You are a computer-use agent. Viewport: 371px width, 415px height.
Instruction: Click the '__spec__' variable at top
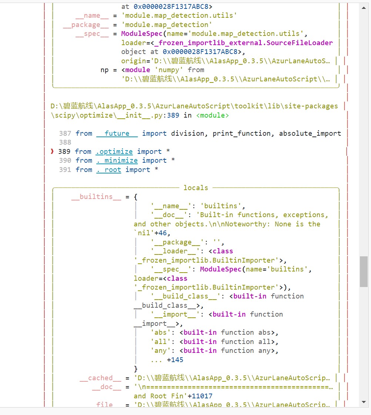point(92,34)
